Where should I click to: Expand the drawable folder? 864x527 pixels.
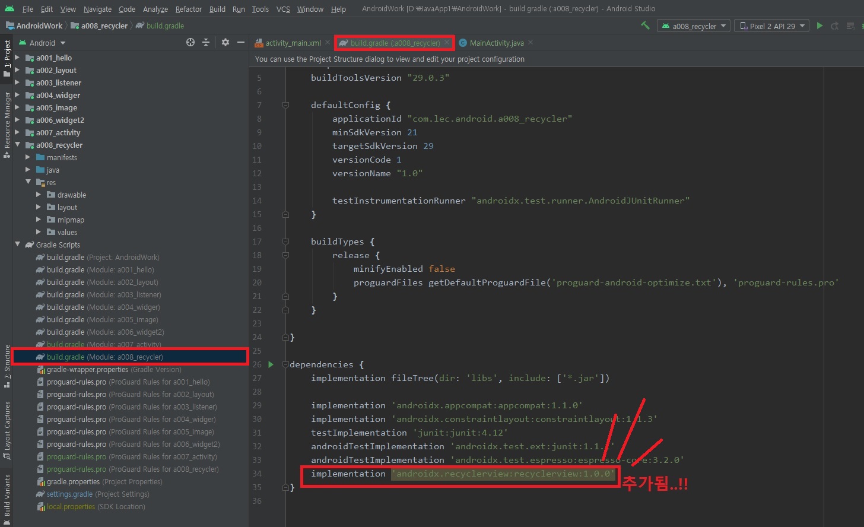(39, 195)
